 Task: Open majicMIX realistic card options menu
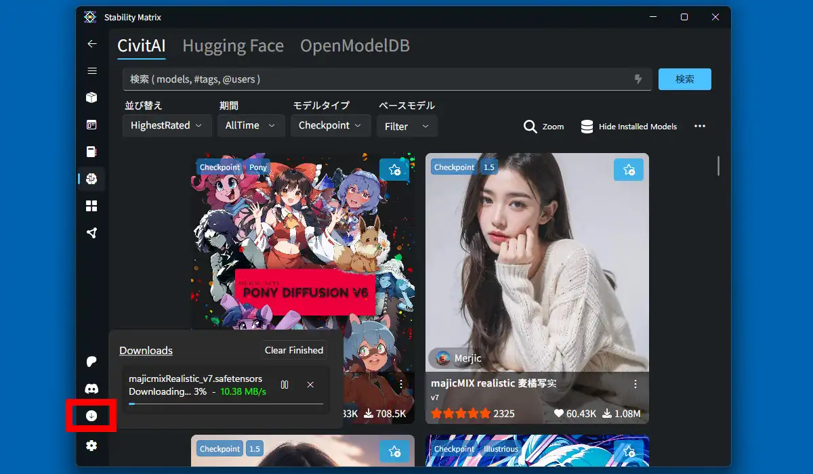[x=635, y=384]
